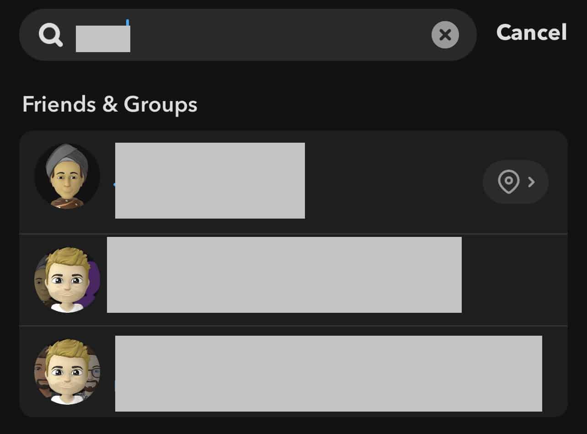Image resolution: width=587 pixels, height=434 pixels.
Task: Open the third result's group avatar
Action: click(x=67, y=372)
